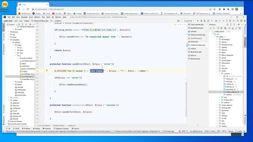Expand the blocked_access table node
The height and width of the screenshot is (142, 253).
pyautogui.click(x=217, y=45)
